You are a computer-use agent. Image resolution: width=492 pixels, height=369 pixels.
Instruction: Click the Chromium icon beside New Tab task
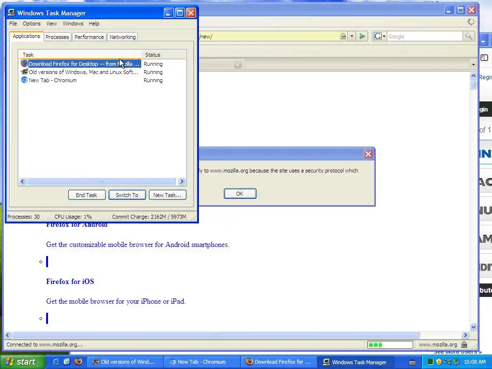pos(24,80)
